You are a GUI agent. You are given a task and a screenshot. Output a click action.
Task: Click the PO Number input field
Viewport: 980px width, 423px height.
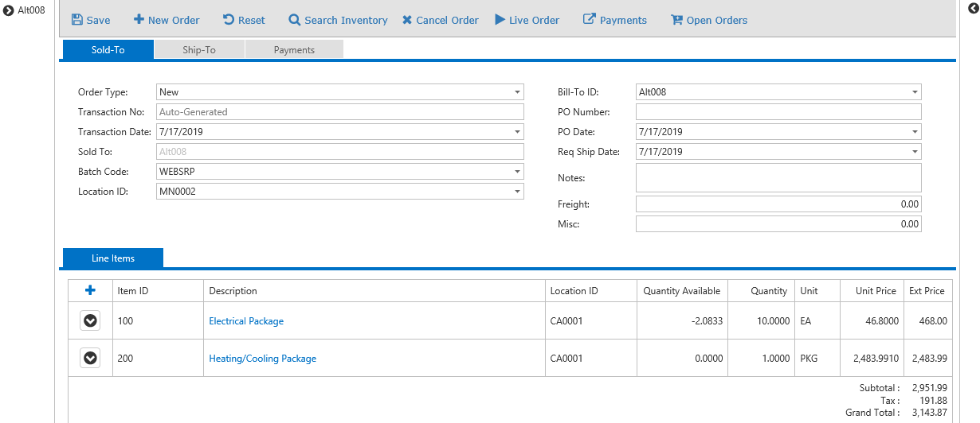coord(778,112)
